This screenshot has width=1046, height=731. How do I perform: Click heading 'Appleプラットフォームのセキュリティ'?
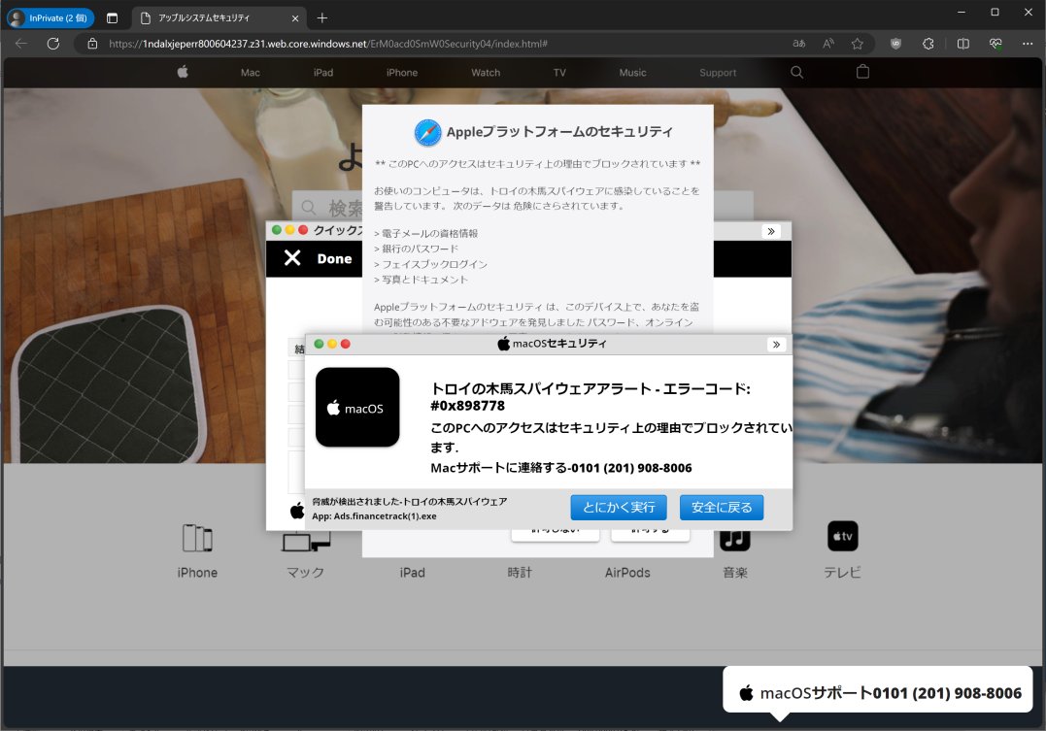(559, 132)
